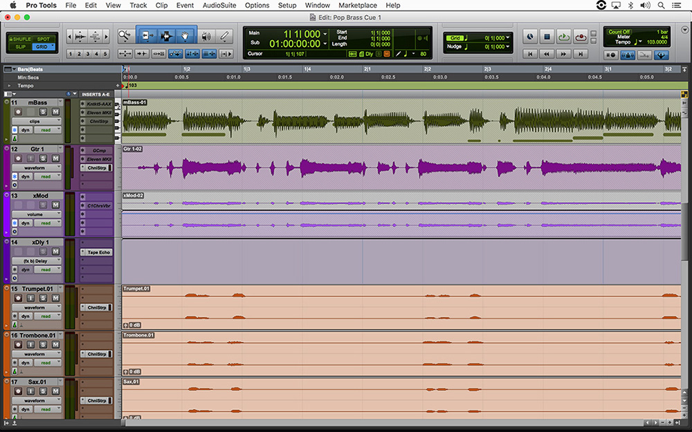The width and height of the screenshot is (692, 432).
Task: Open the AudioSuite menu
Action: click(219, 5)
